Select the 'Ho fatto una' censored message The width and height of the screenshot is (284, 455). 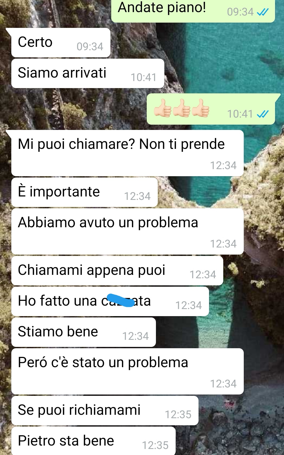(110, 301)
